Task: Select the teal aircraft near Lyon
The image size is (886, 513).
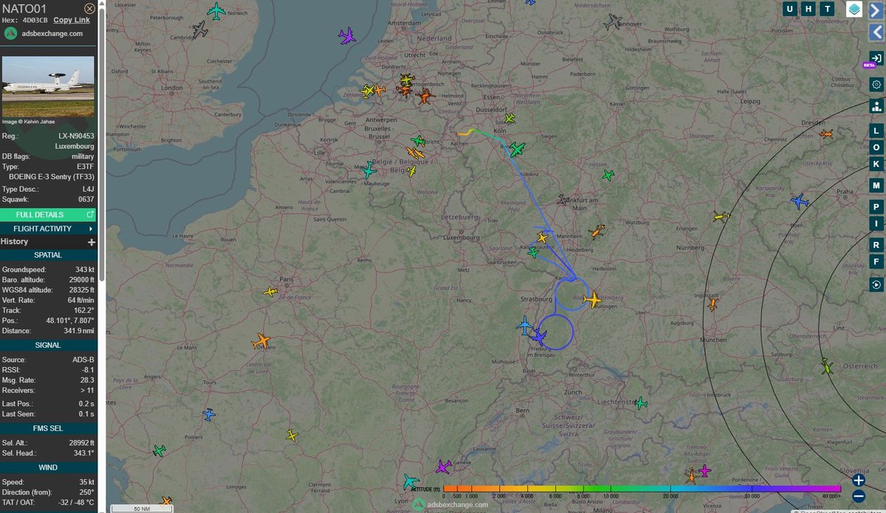Action: (x=411, y=482)
